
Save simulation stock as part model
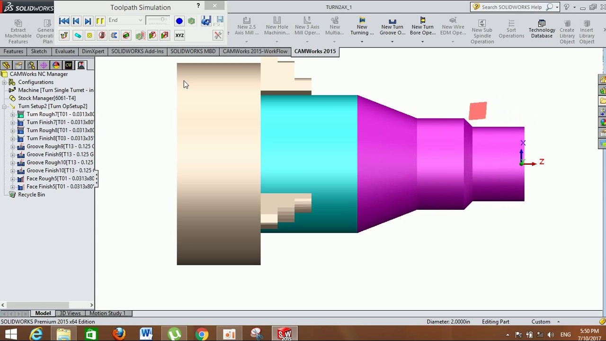[x=205, y=21]
